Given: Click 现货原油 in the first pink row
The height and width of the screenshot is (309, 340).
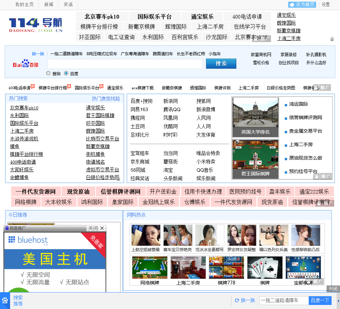Looking at the screenshot, I should click(x=78, y=192).
